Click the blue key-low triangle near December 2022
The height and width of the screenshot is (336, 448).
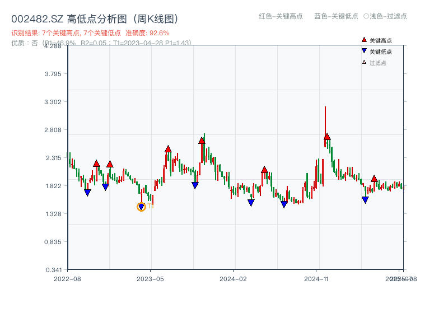coord(105,187)
